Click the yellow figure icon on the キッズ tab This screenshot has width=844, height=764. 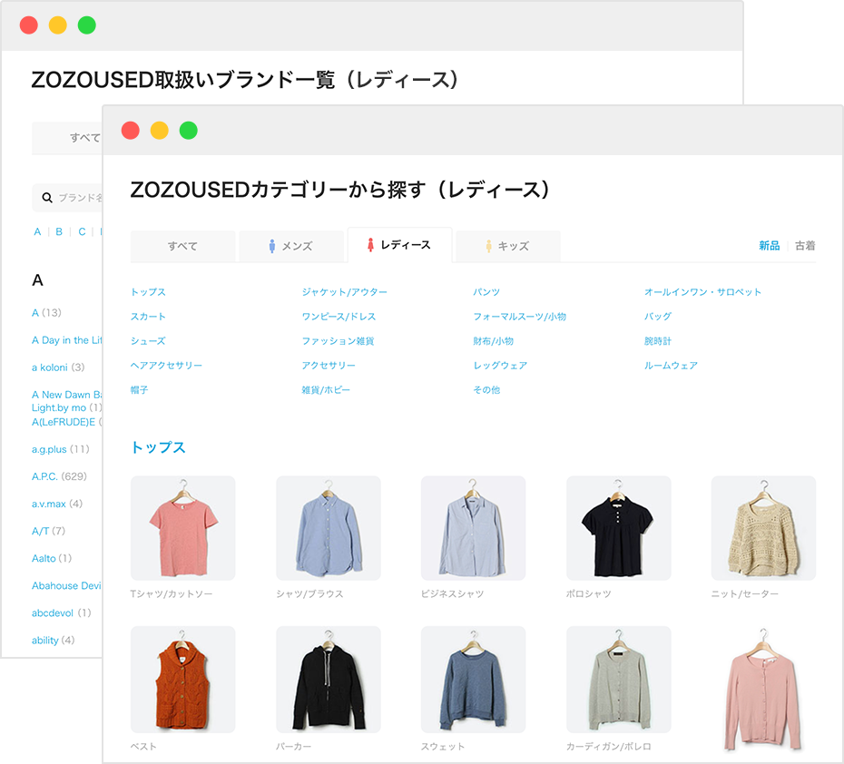coord(489,246)
